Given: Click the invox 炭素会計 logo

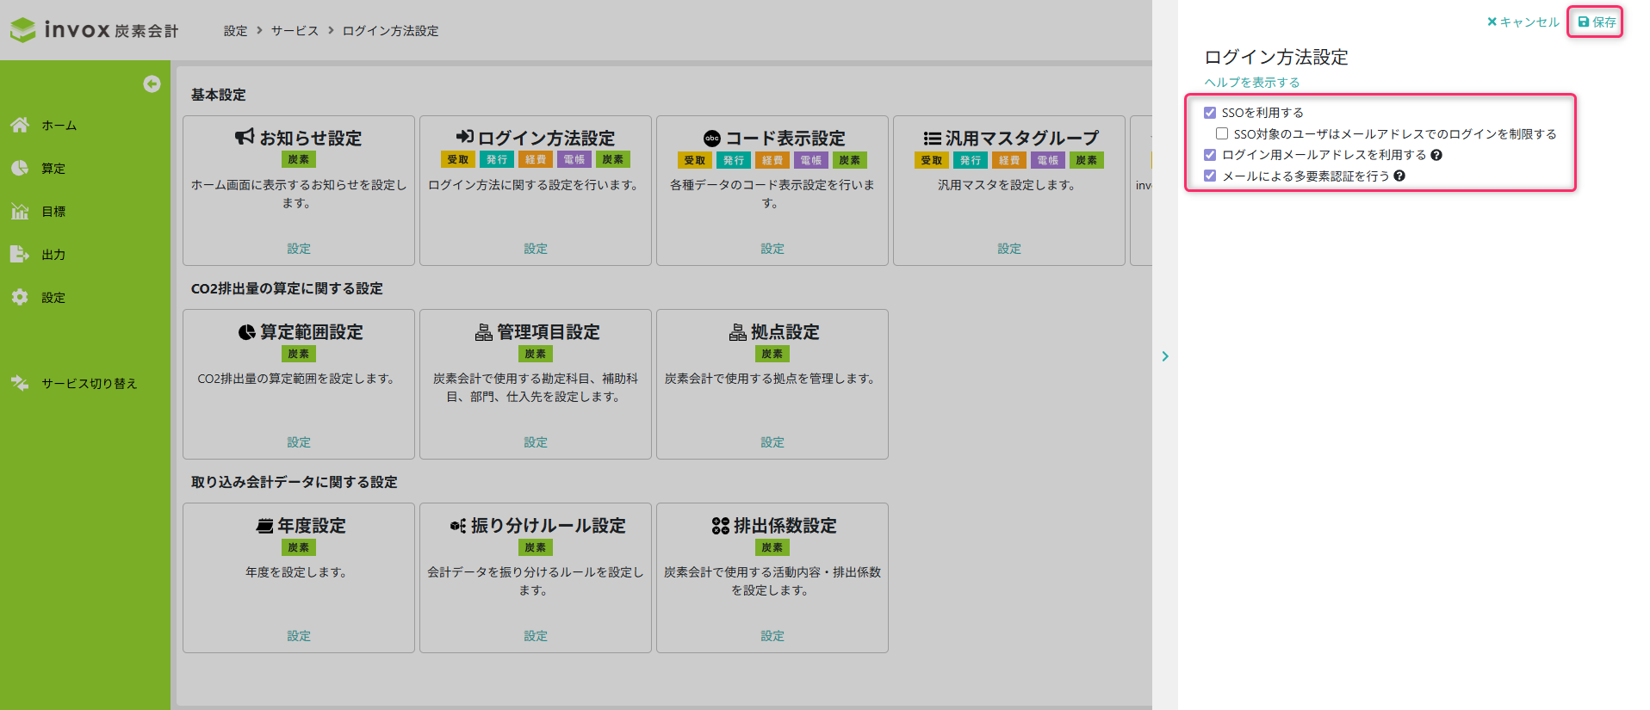Looking at the screenshot, I should [95, 30].
